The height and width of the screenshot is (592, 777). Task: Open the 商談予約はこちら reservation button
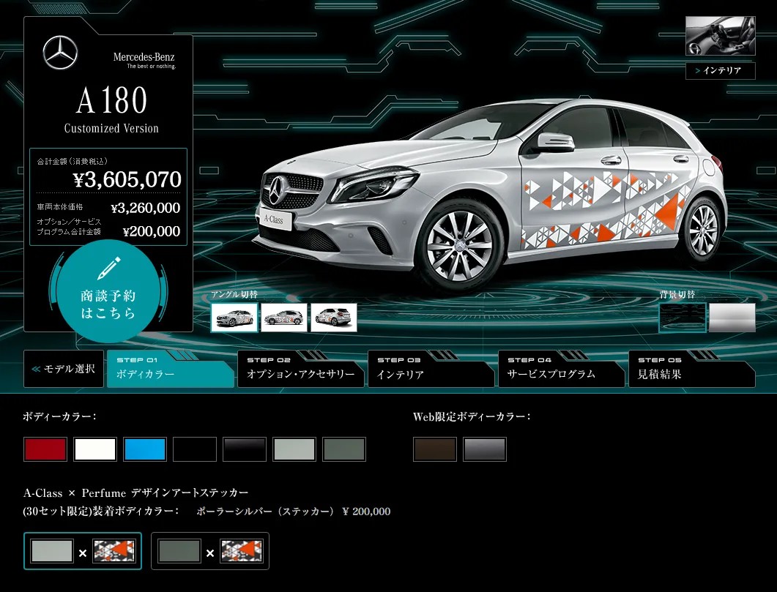point(108,291)
